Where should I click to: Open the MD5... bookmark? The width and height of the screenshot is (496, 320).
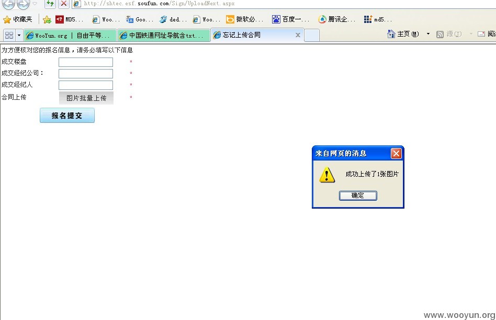[69, 19]
